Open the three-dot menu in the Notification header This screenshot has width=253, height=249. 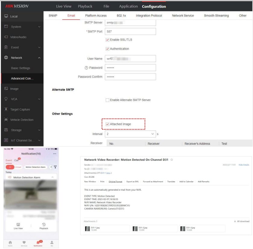(x=55, y=154)
